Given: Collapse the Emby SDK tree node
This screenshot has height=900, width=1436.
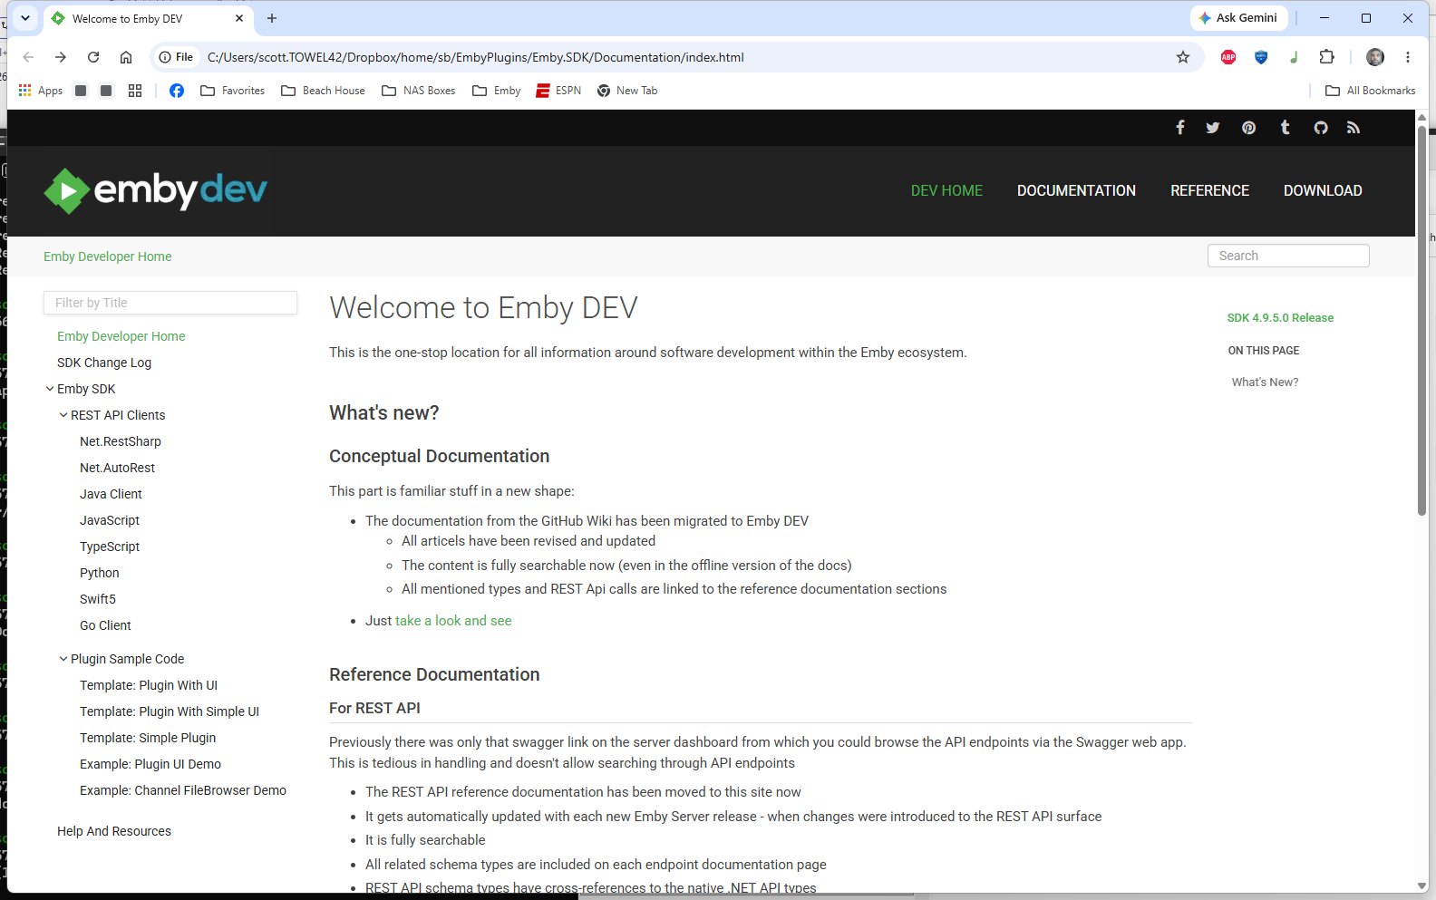Looking at the screenshot, I should point(50,389).
